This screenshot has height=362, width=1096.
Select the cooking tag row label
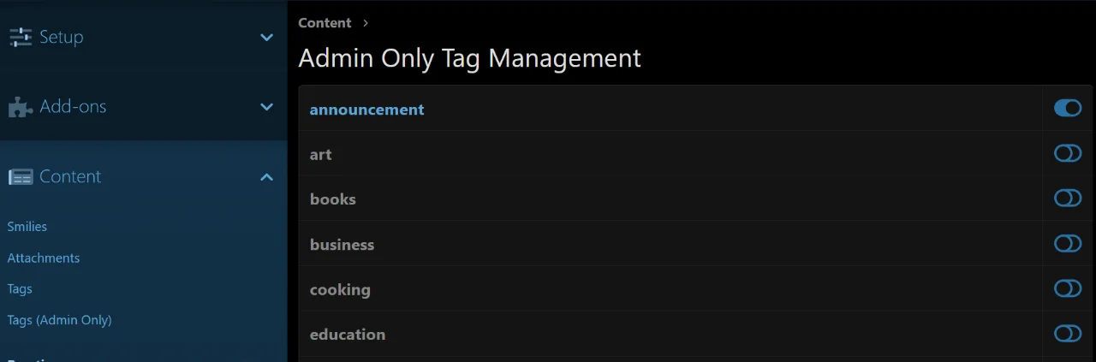coord(340,289)
